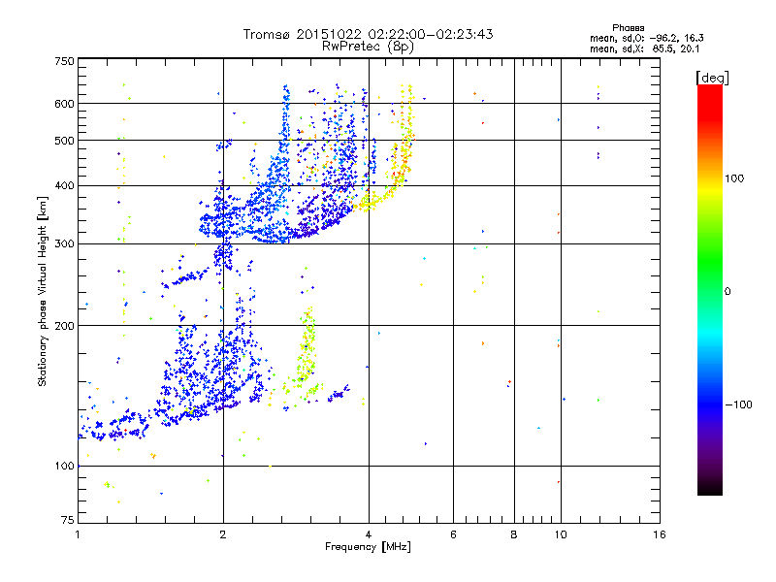Click the 'RwPretec (8p)' subtitle

(x=368, y=47)
